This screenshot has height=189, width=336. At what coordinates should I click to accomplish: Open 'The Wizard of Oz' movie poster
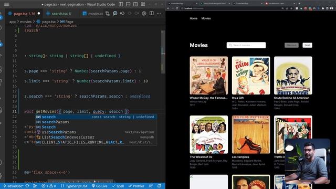click(x=209, y=134)
